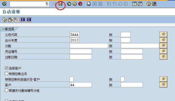The width and height of the screenshot is (175, 101).
Task: Click the 过账日期 upper limit field
Action: pyautogui.click(x=132, y=57)
